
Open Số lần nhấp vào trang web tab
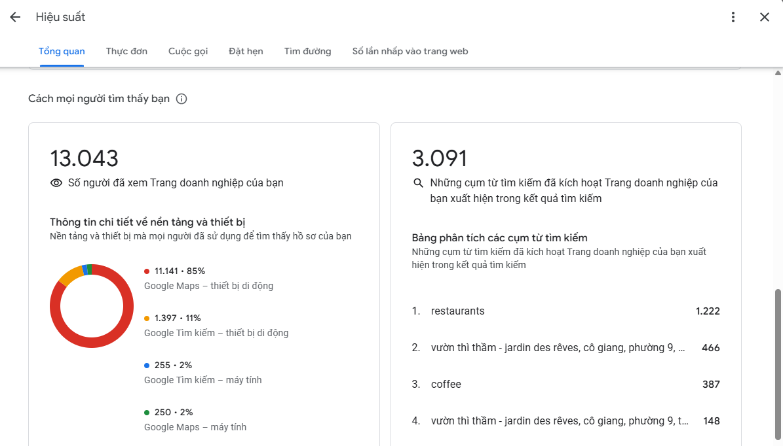pyautogui.click(x=410, y=51)
